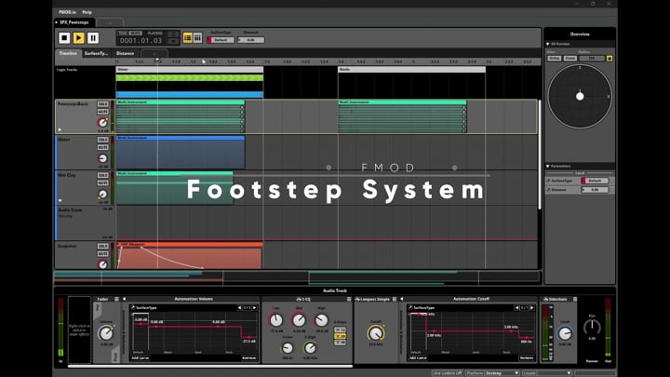Click Remove in Volume automation
Screen dimensions: 670x377
point(249,357)
